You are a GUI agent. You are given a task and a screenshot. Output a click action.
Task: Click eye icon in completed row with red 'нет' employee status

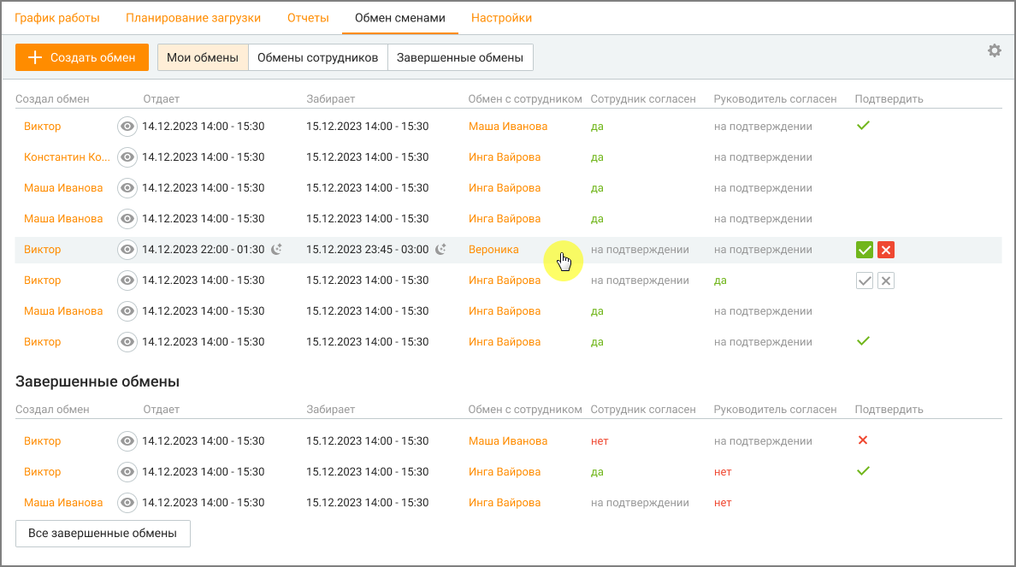click(127, 441)
